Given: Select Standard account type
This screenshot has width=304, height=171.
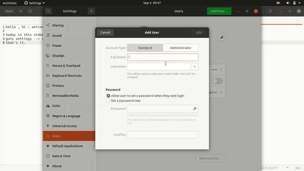Looking at the screenshot, I should (x=145, y=47).
